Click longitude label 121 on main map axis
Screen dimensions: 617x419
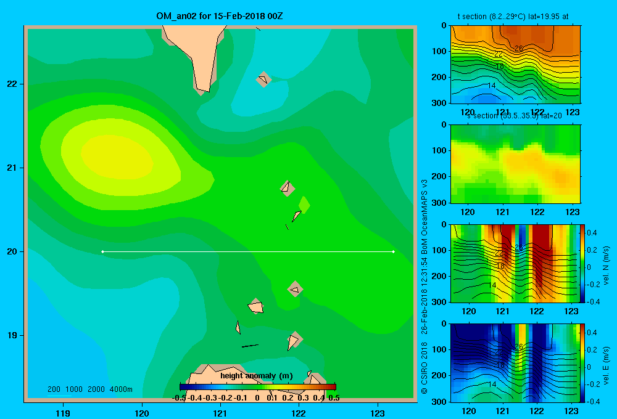click(x=220, y=413)
